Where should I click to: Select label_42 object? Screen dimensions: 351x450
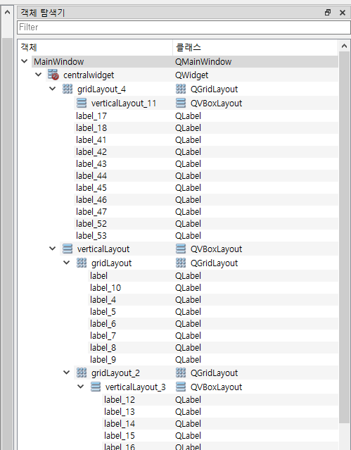coord(91,152)
